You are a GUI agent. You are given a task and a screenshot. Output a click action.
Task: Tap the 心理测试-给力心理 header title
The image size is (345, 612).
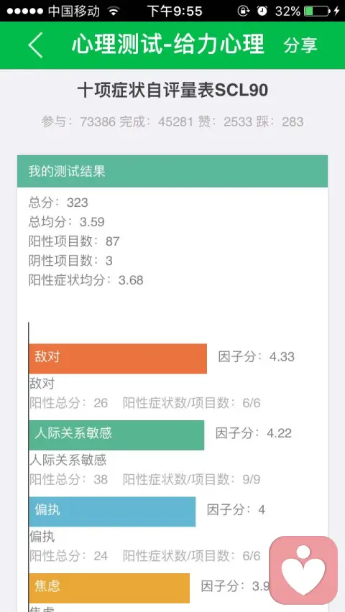[x=168, y=45]
